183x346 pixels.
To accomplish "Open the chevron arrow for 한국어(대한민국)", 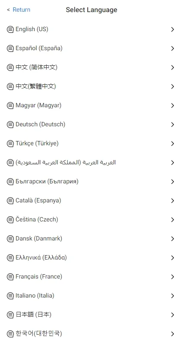I will pyautogui.click(x=173, y=333).
